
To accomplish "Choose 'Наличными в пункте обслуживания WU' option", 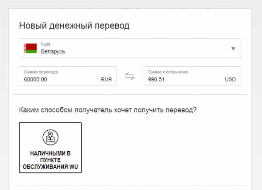I will [x=50, y=147].
